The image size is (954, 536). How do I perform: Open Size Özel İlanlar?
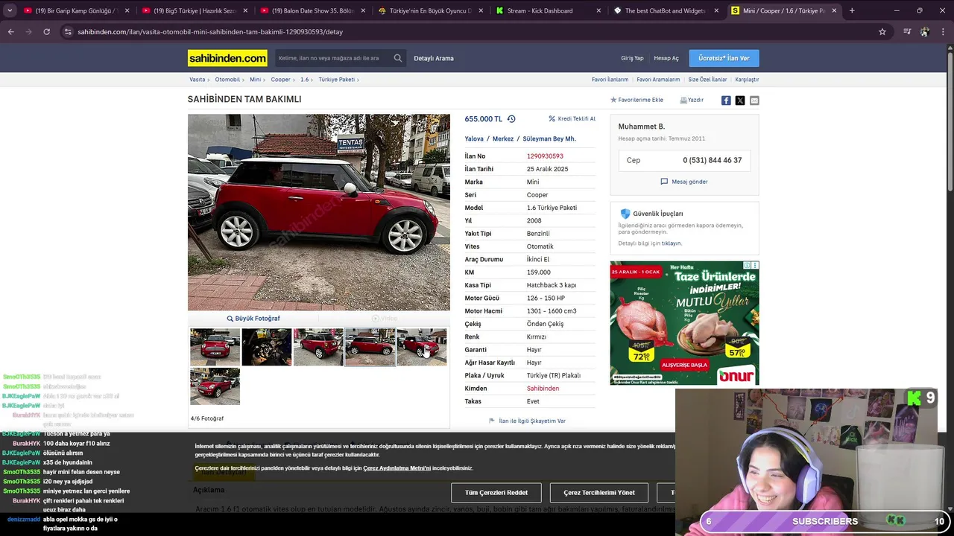click(707, 80)
